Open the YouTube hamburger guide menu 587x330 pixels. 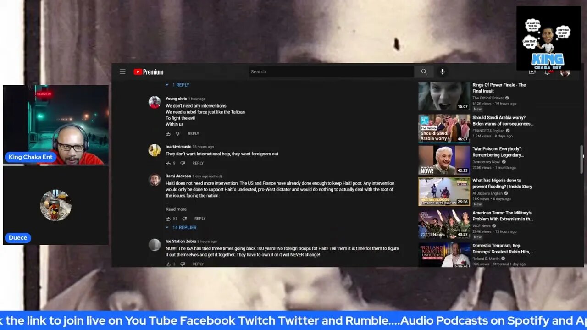(x=122, y=71)
